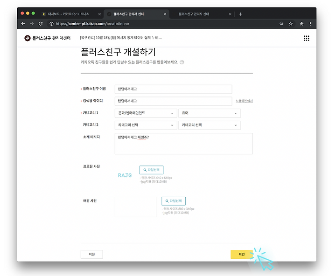This screenshot has width=336, height=276.
Task: Click the help question mark next to description
Action: click(x=182, y=62)
